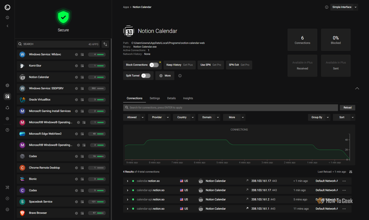Open the More filter dropdown beside Domain
Screen dimensions: 369x220
click(234, 117)
